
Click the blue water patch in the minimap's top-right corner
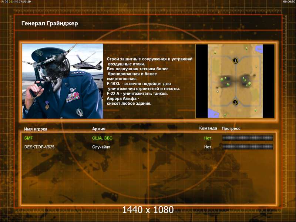[259, 49]
